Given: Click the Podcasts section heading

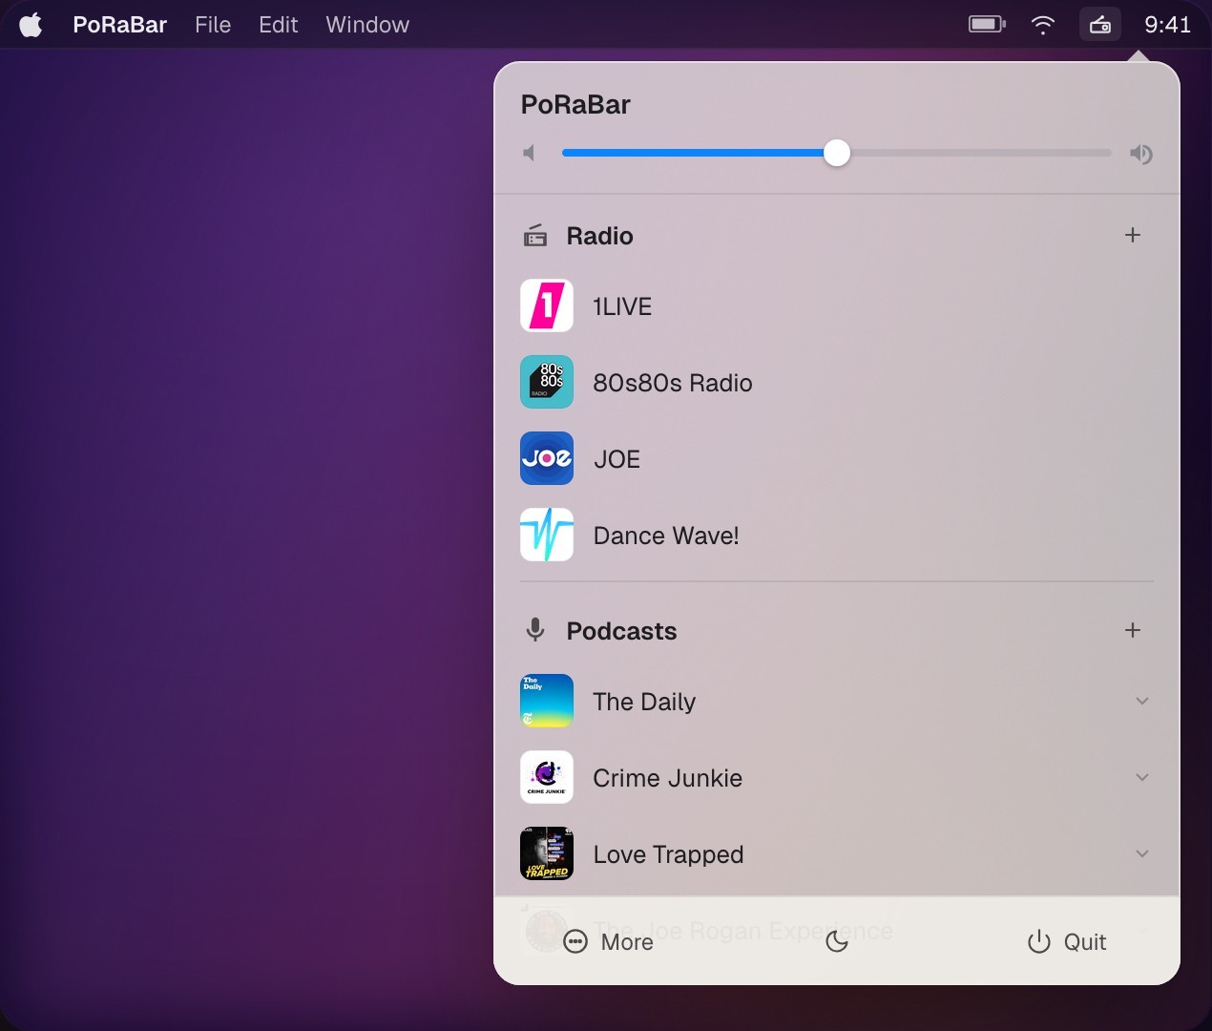Looking at the screenshot, I should (x=621, y=631).
